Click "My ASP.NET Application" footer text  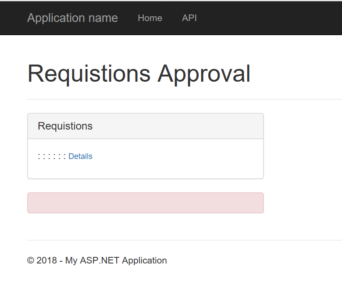pyautogui.click(x=116, y=260)
